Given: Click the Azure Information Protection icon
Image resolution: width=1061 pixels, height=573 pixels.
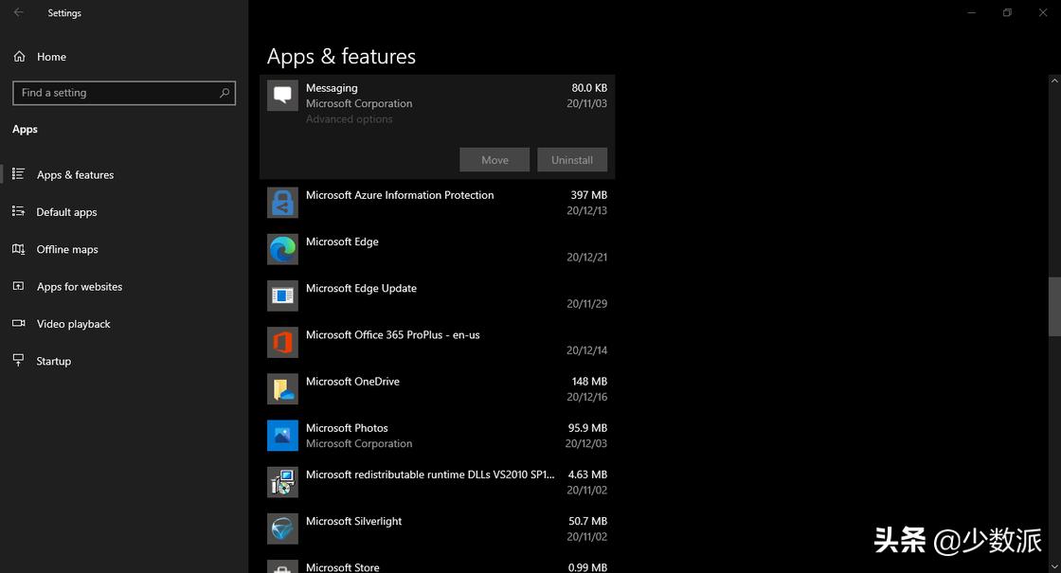Looking at the screenshot, I should click(282, 203).
